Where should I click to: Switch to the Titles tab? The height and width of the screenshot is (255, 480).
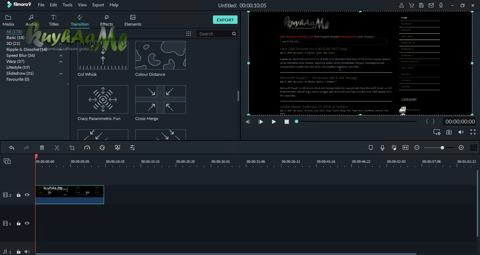tap(54, 21)
